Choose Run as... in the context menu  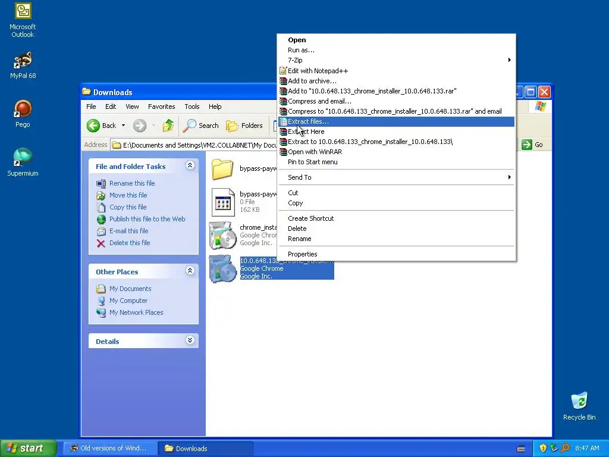tap(397, 50)
